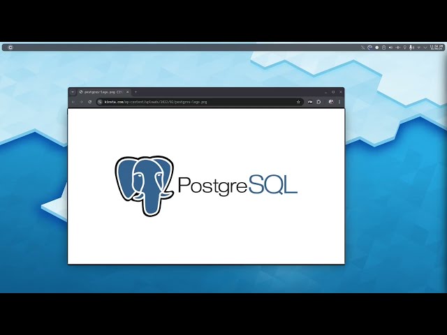447x335 pixels.
Task: Close the browser window
Action: pos(341,92)
